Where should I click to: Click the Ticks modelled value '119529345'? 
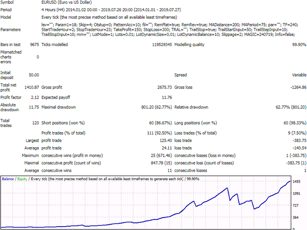pos(162,45)
